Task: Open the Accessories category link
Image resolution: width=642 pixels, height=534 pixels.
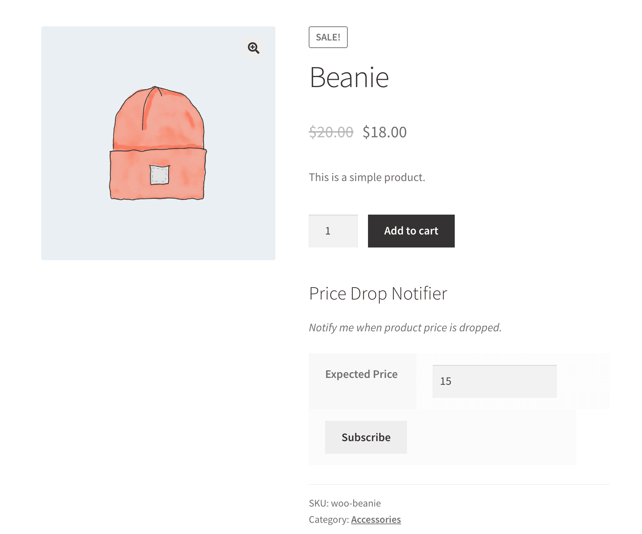Action: [x=376, y=520]
